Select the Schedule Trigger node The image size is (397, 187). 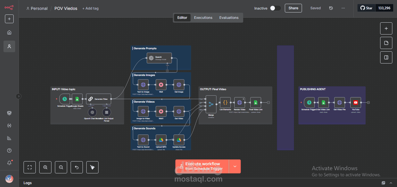65,99
